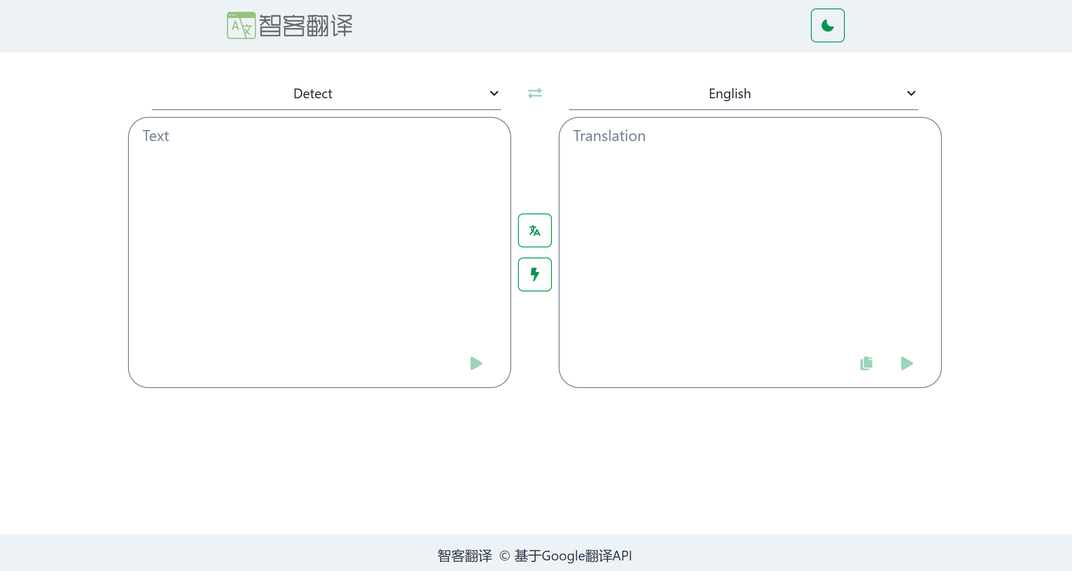Image resolution: width=1072 pixels, height=571 pixels.
Task: Swap source and target languages
Action: pyautogui.click(x=535, y=93)
